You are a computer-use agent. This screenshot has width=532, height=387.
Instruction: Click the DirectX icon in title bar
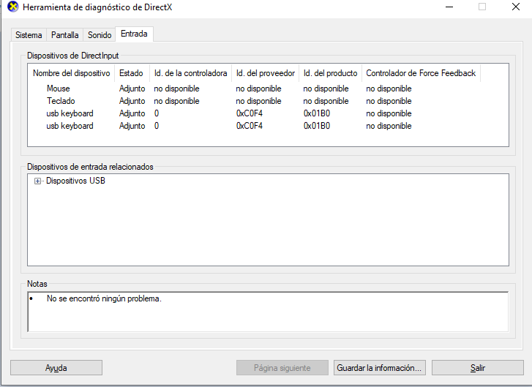pos(13,7)
